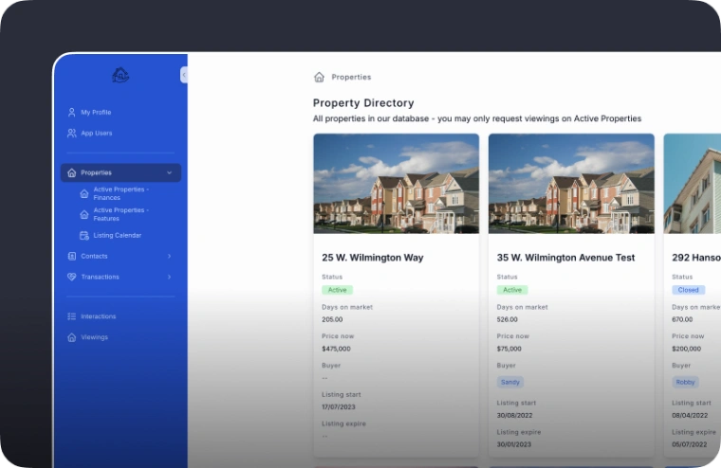Click the $475,000 price value

click(x=336, y=349)
